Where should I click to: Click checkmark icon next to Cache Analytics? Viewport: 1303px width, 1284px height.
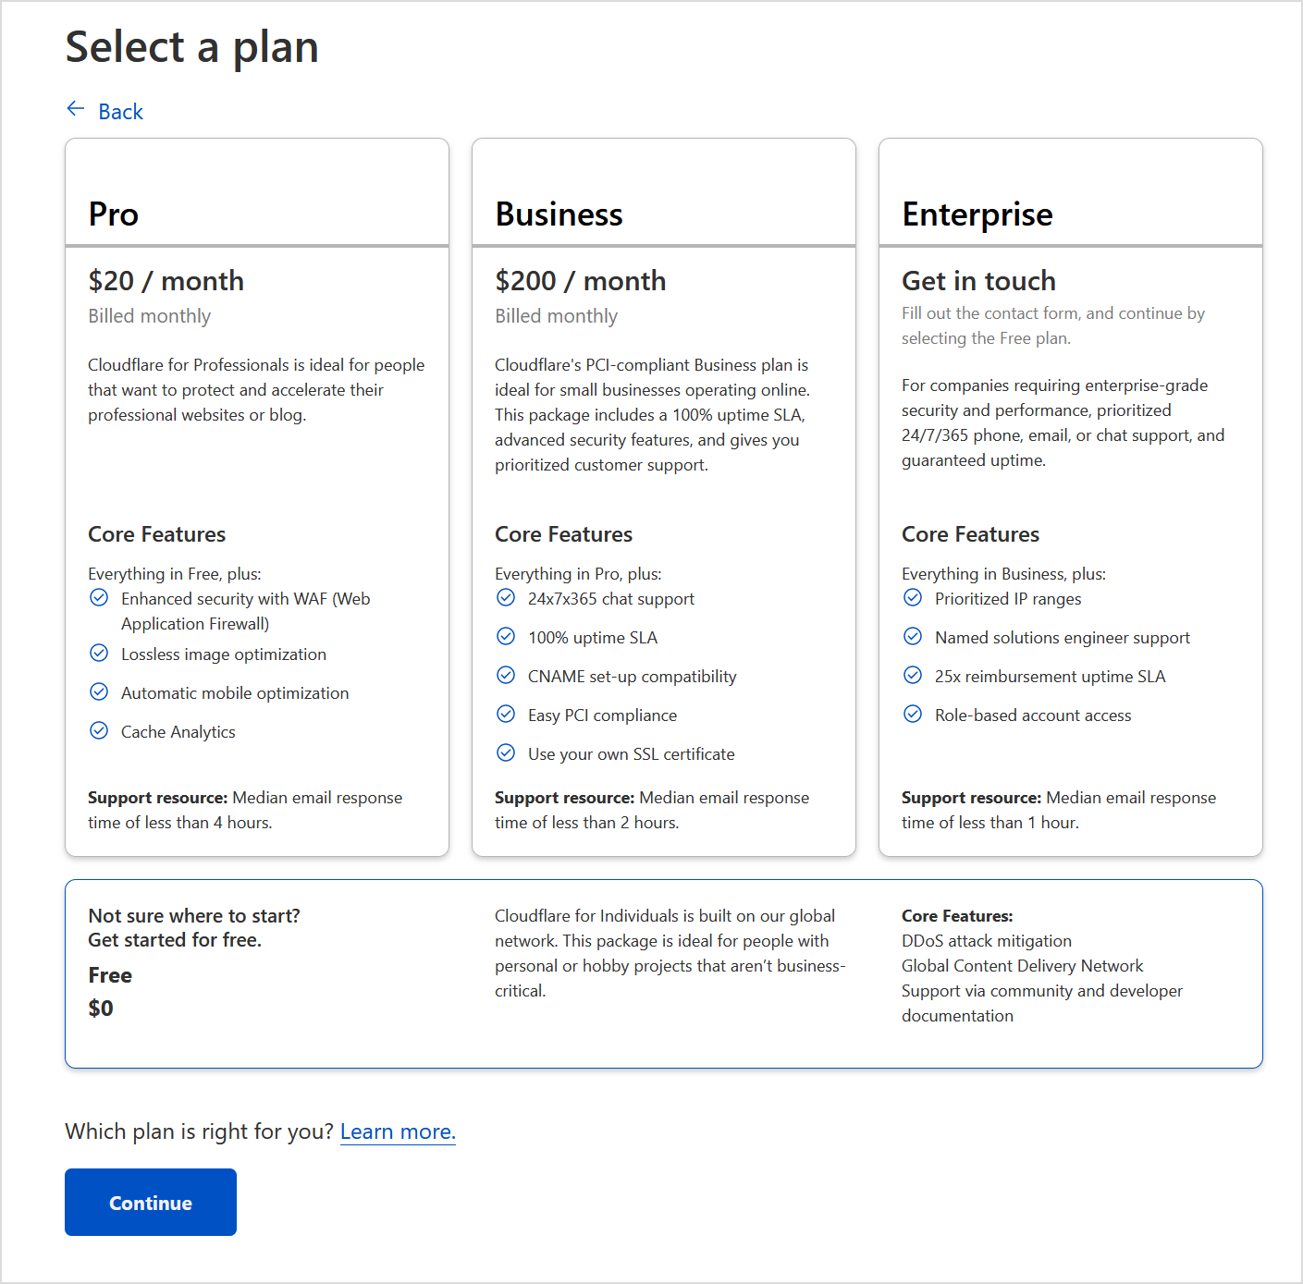coord(99,730)
